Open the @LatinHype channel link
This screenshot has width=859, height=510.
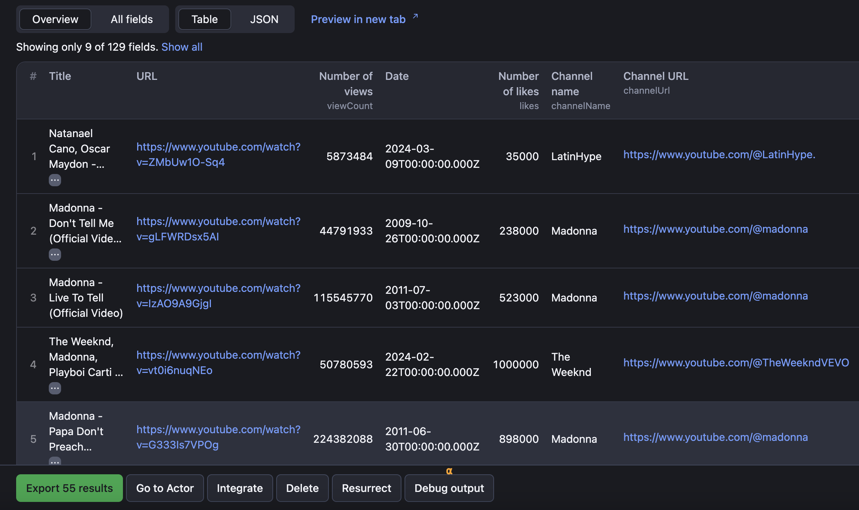(719, 155)
